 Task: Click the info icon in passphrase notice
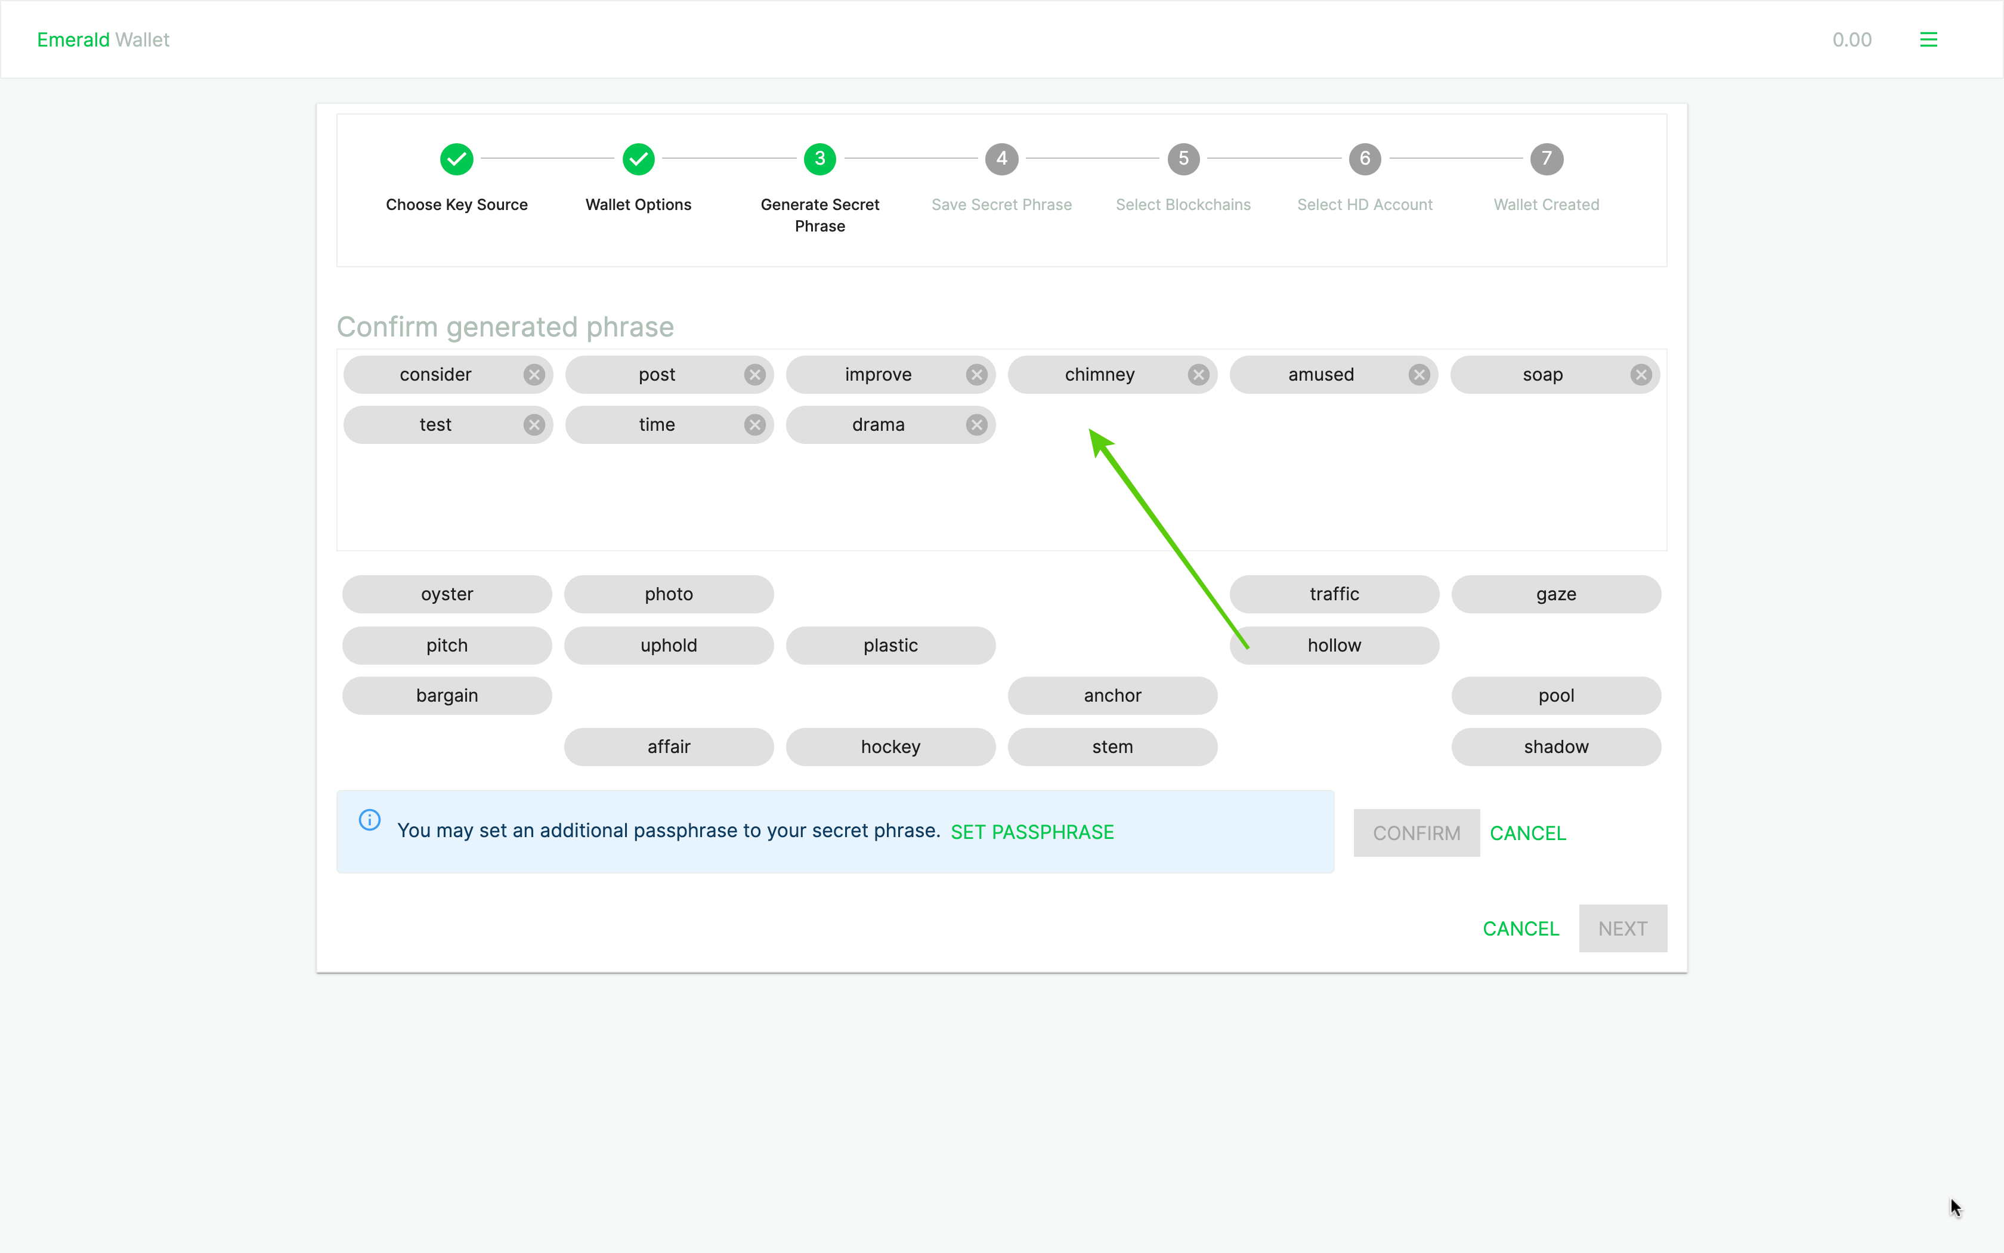(x=369, y=820)
